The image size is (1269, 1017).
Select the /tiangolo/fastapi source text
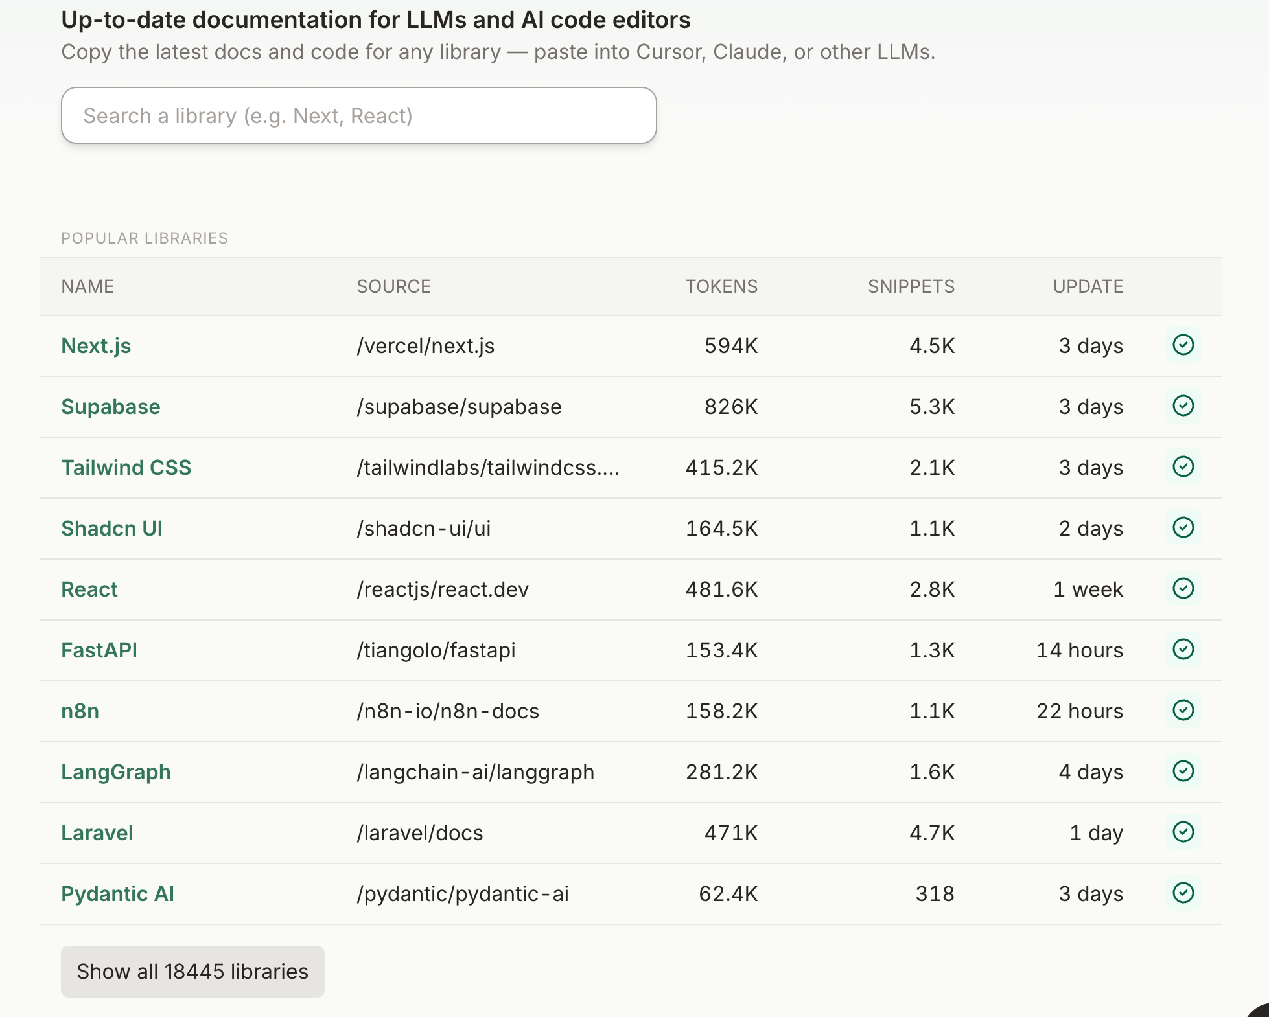click(436, 650)
